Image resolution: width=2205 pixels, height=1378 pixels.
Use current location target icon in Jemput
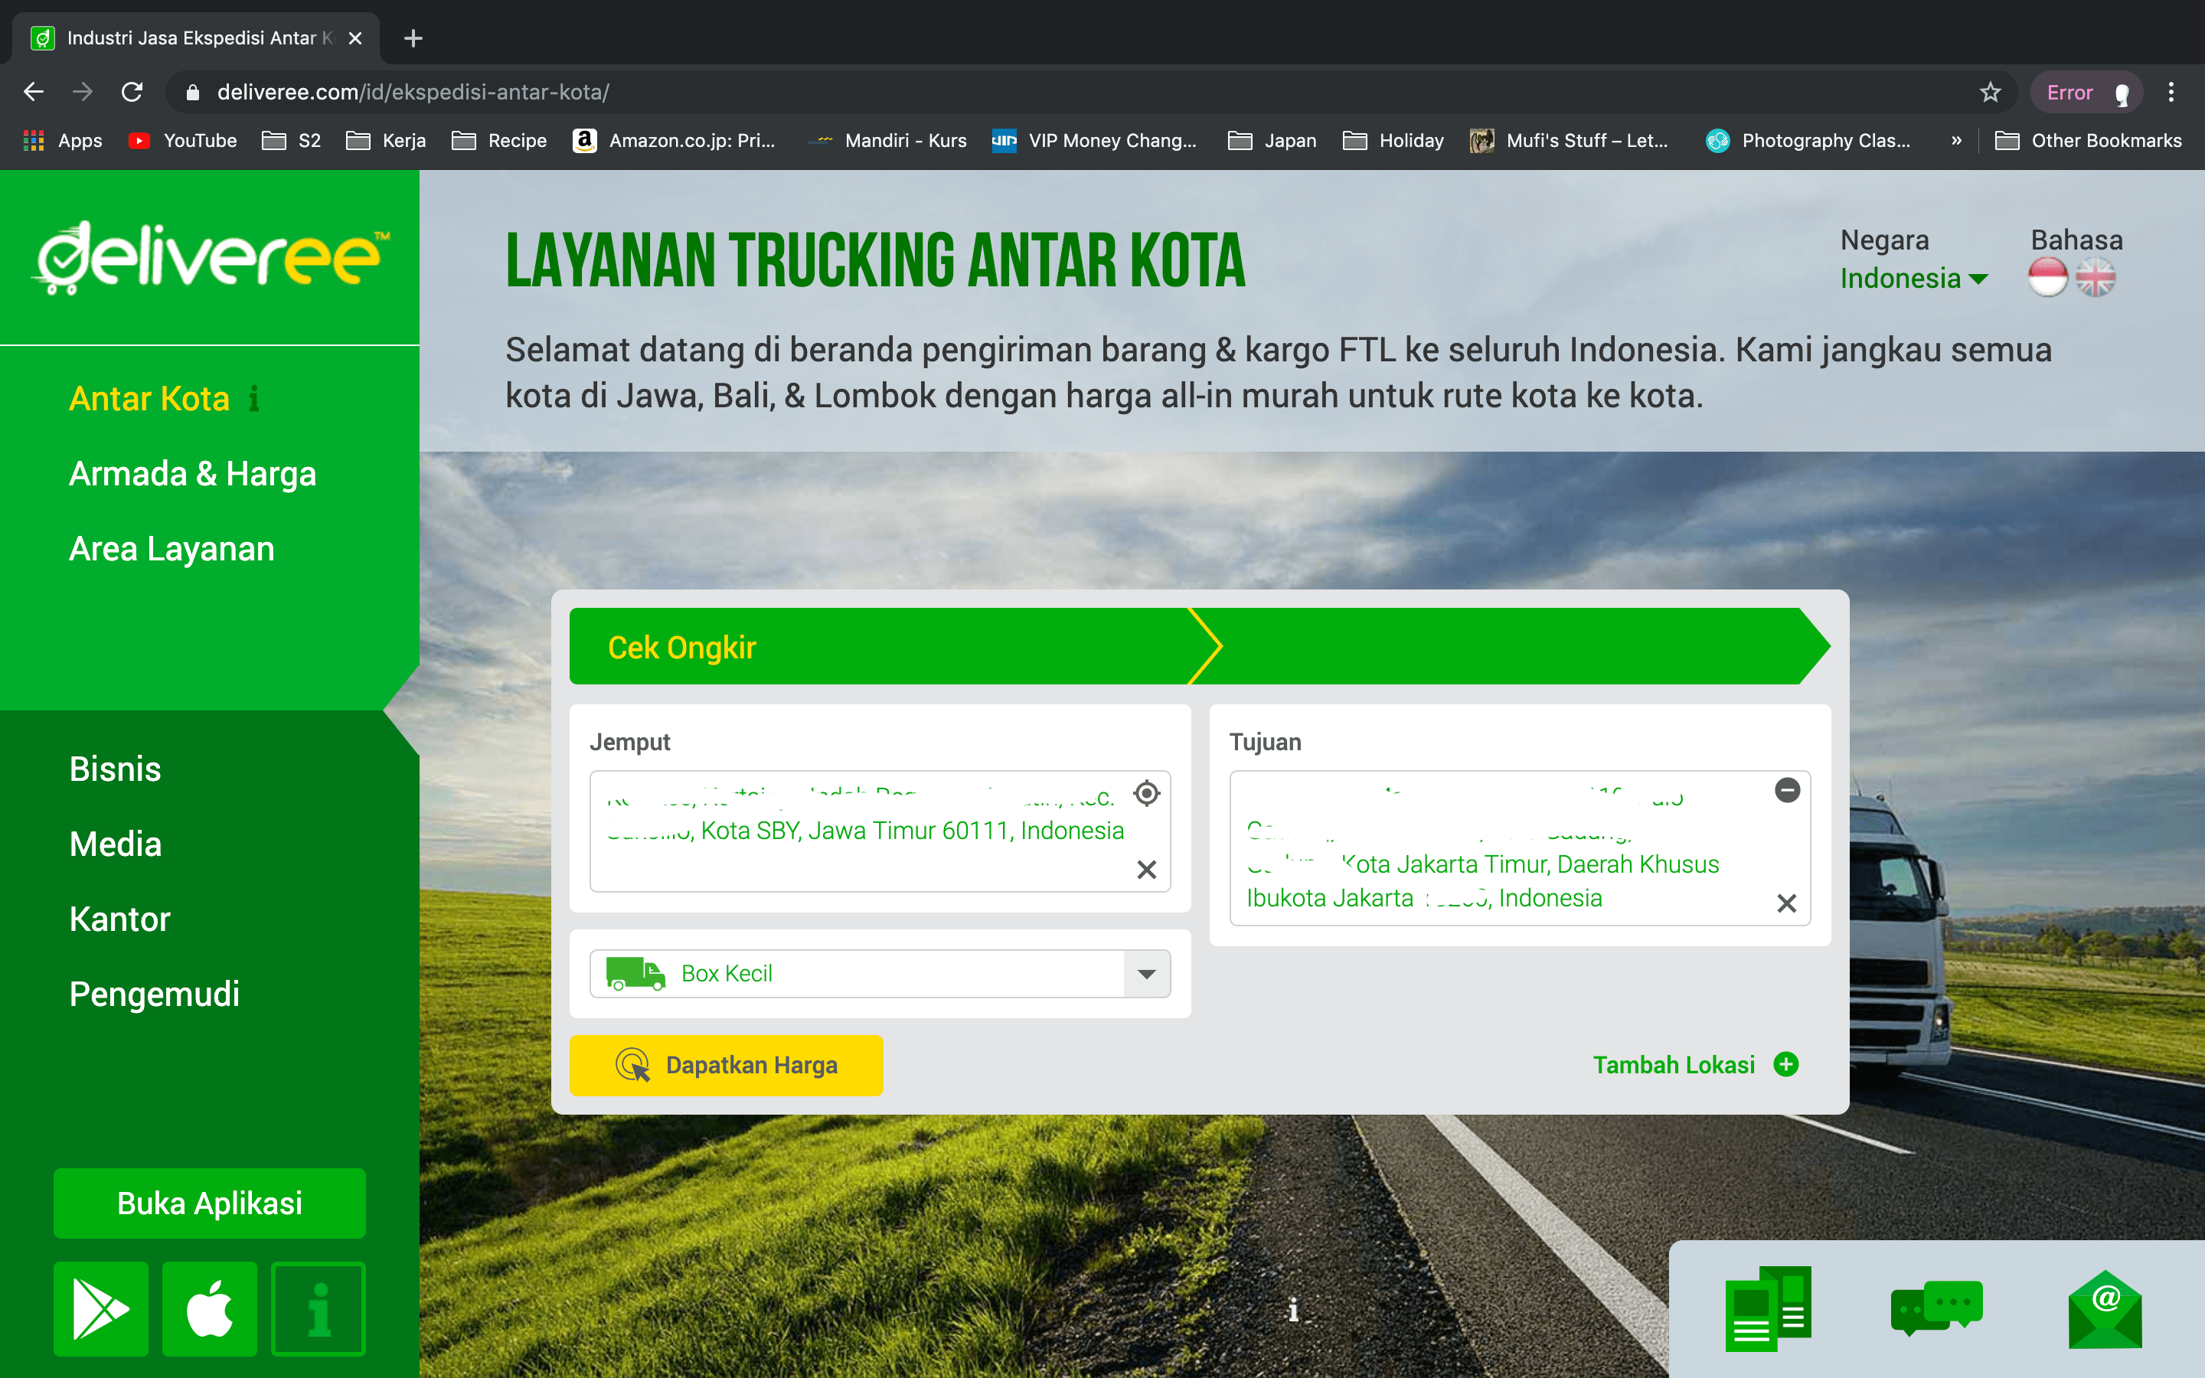coord(1146,793)
